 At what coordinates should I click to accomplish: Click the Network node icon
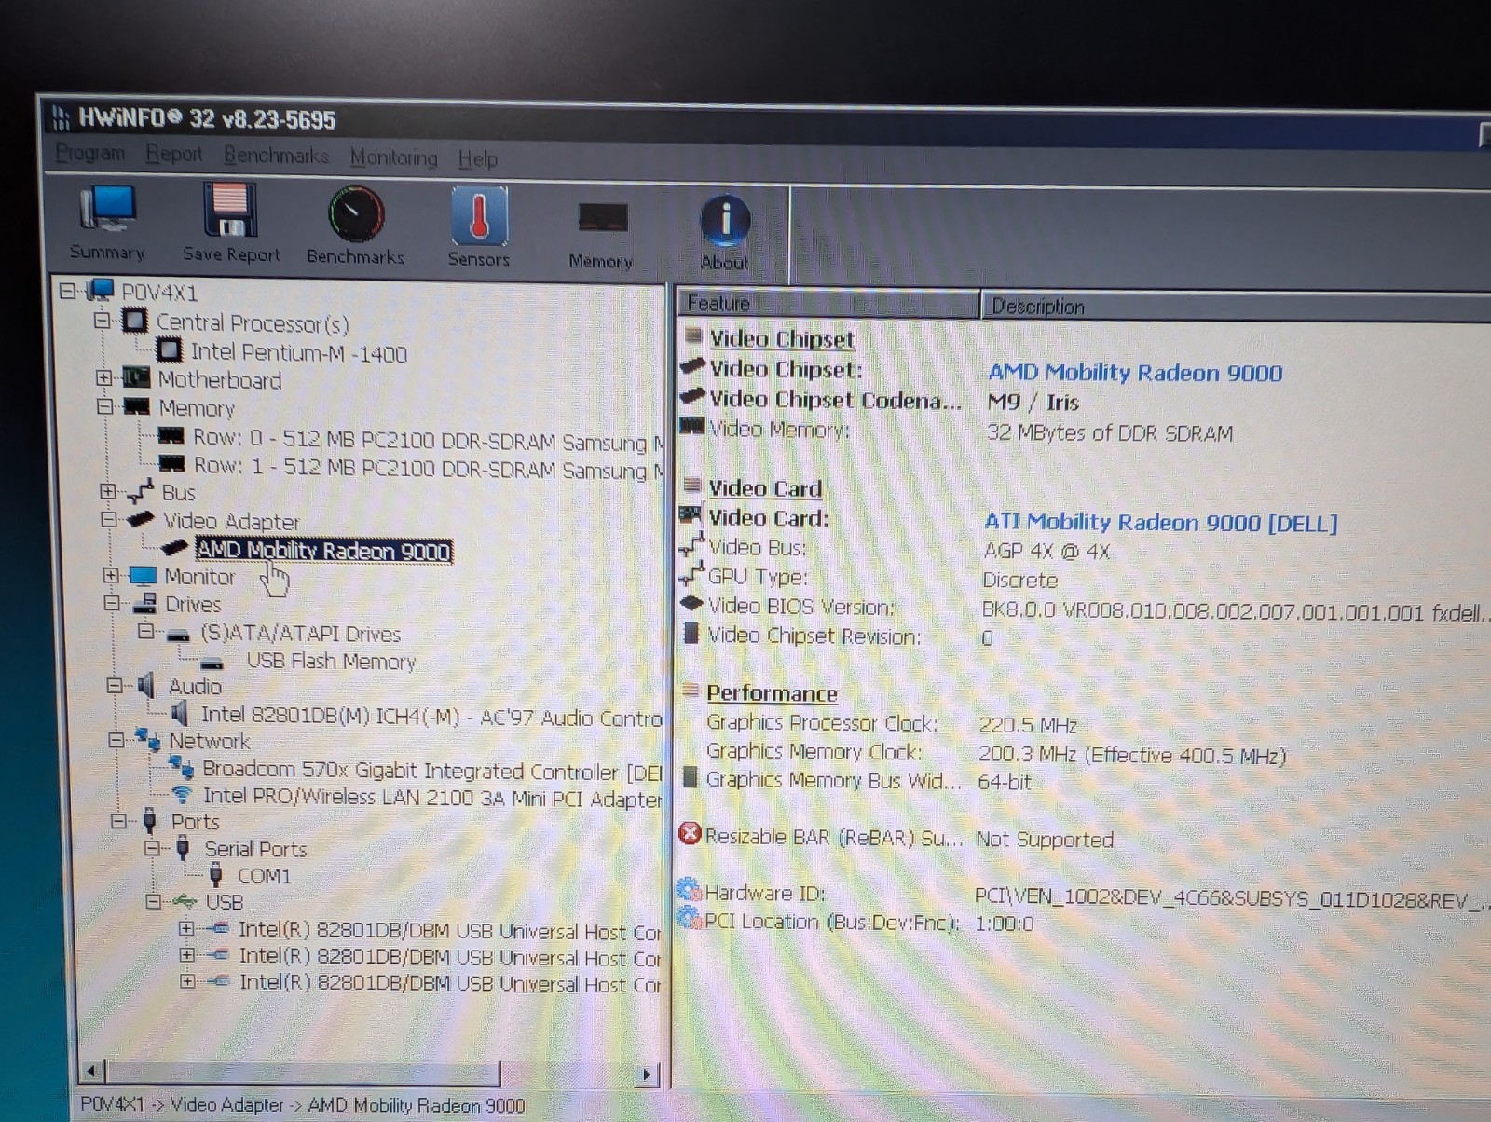tap(148, 740)
